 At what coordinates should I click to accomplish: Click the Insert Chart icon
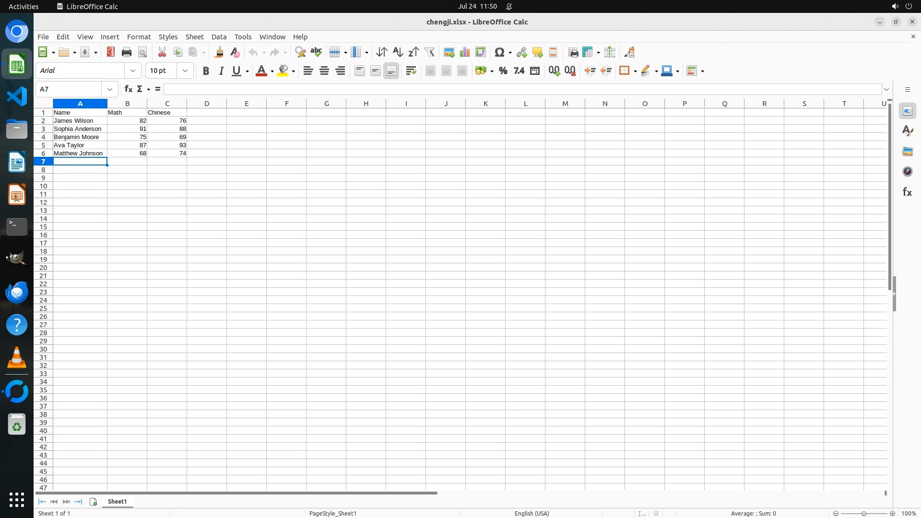(x=464, y=52)
